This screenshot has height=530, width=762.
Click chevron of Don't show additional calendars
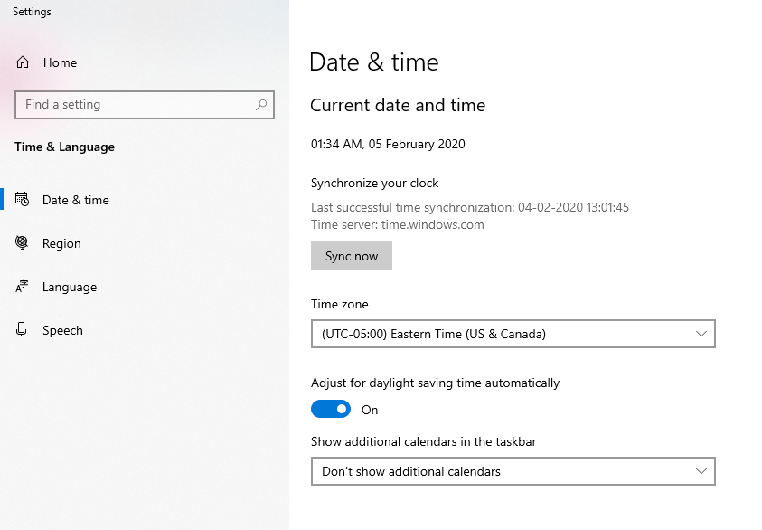click(x=701, y=471)
